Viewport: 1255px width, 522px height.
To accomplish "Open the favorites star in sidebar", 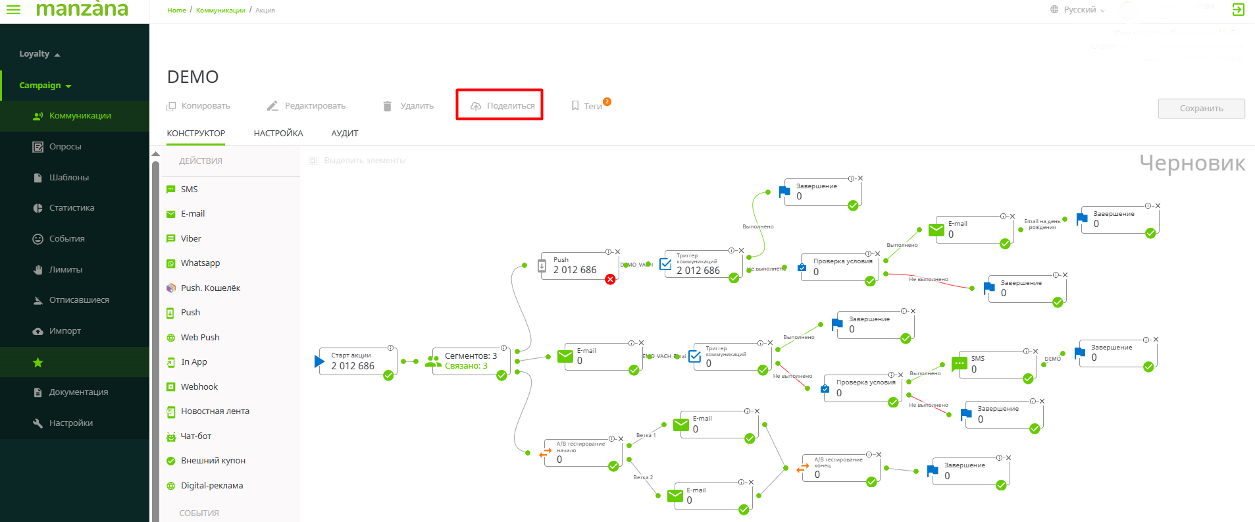I will click(38, 362).
